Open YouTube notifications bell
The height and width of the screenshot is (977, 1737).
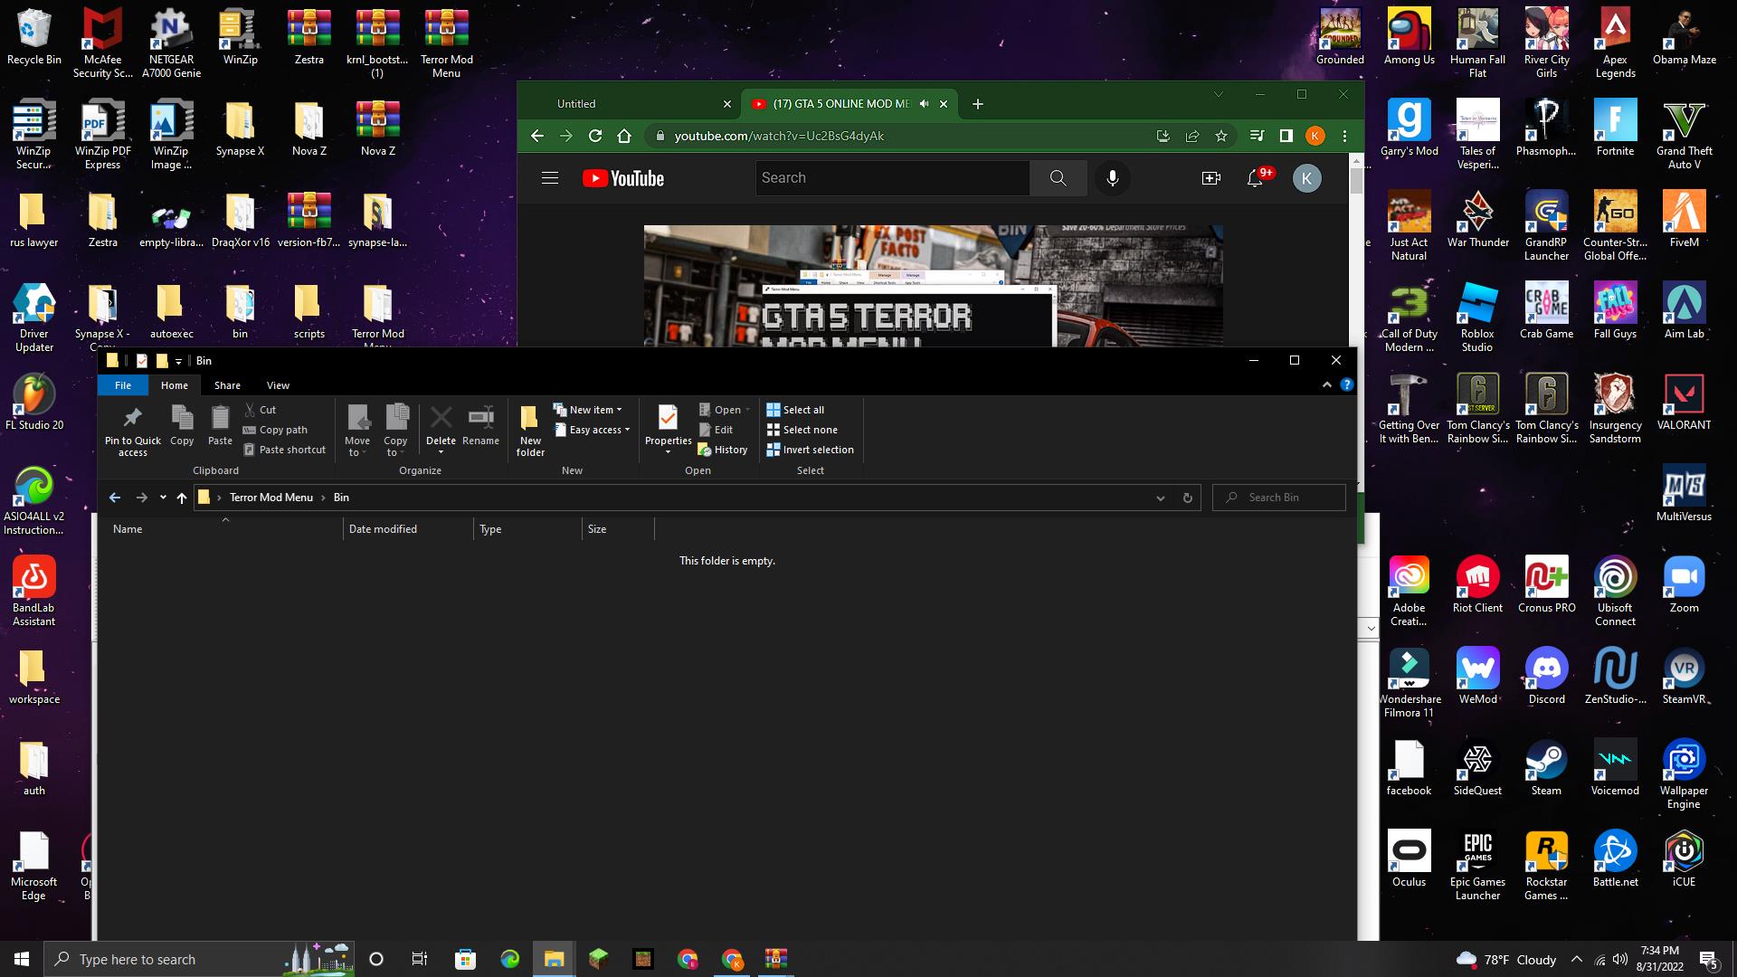pos(1255,178)
